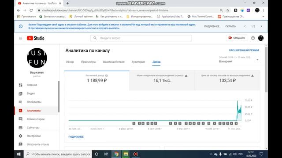The height and width of the screenshot is (158, 282).
Task: Show hidden system tray icons
Action: click(211, 154)
